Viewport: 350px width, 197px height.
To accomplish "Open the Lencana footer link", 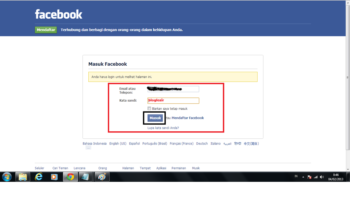I will click(80, 168).
